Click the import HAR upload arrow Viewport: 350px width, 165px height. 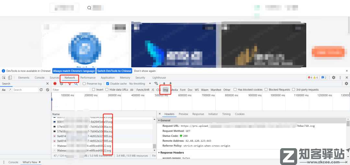click(164, 83)
